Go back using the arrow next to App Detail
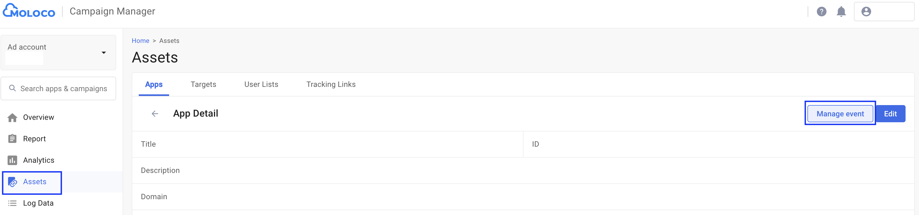This screenshot has height=215, width=919. coord(155,113)
